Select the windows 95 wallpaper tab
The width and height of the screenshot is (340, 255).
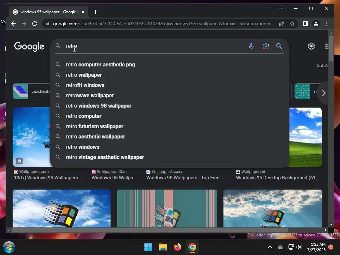click(48, 12)
